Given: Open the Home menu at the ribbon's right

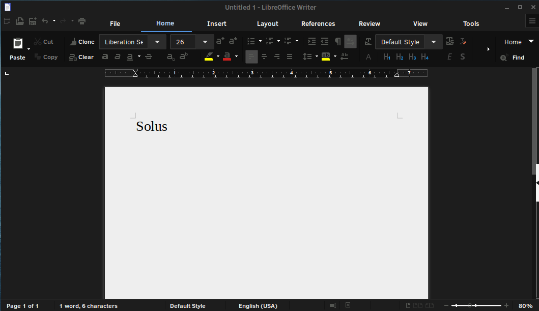Looking at the screenshot, I should click(518, 42).
